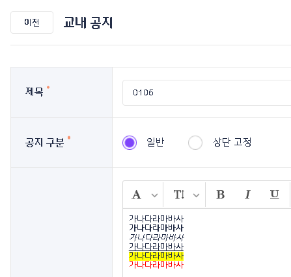Toggle underline formatting U icon
Image resolution: width=291 pixels, height=277 pixels.
coord(275,195)
